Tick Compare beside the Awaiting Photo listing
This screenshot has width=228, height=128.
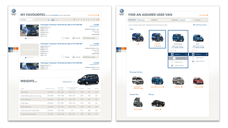coord(63,57)
